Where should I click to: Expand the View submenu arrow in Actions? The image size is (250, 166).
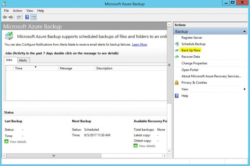[x=245, y=89]
